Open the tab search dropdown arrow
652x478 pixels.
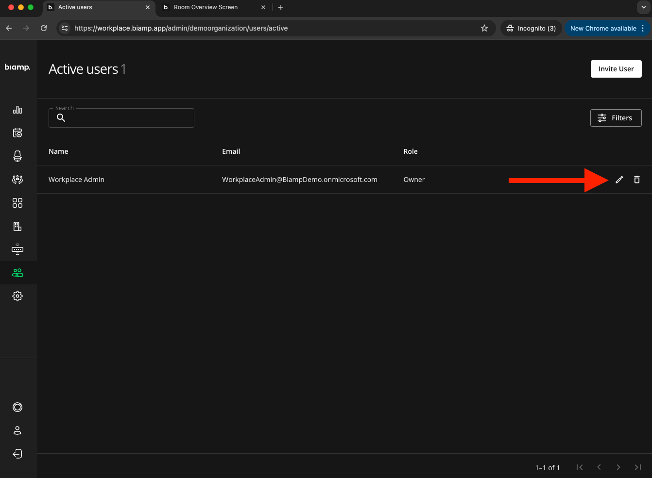643,7
